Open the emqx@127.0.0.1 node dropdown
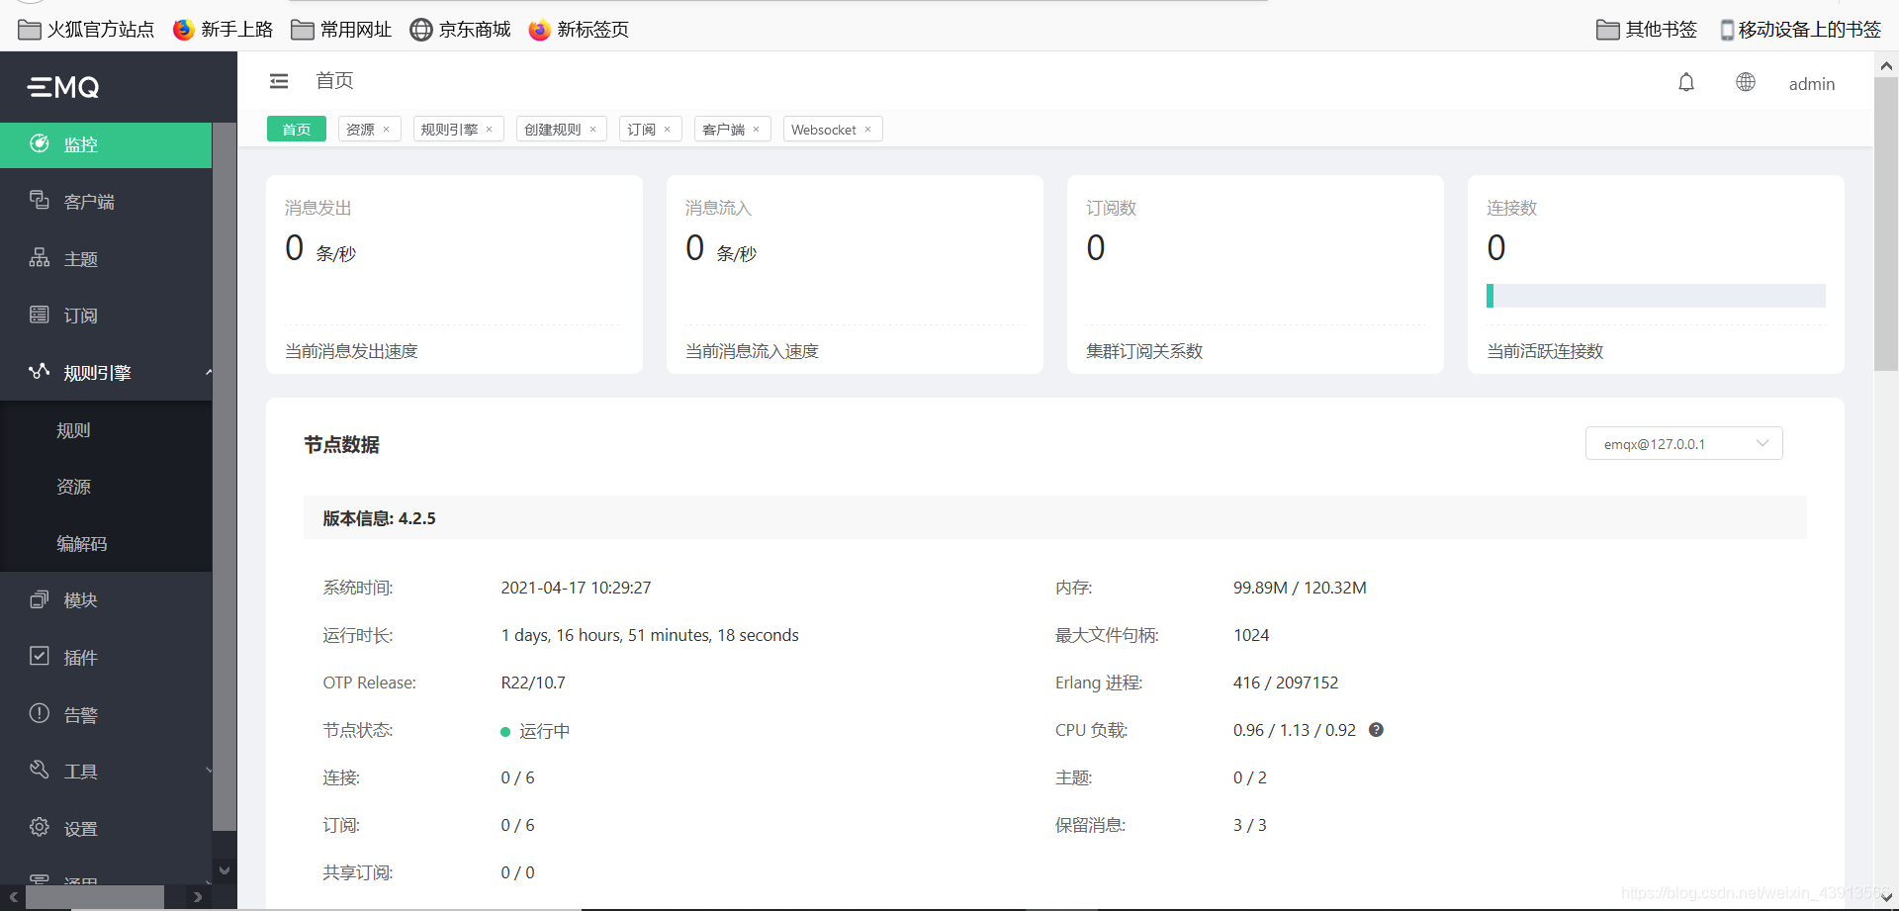Viewport: 1899px width, 911px height. 1683,443
